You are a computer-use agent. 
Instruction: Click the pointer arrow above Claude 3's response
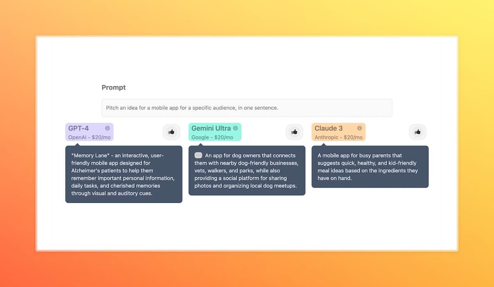point(324,144)
